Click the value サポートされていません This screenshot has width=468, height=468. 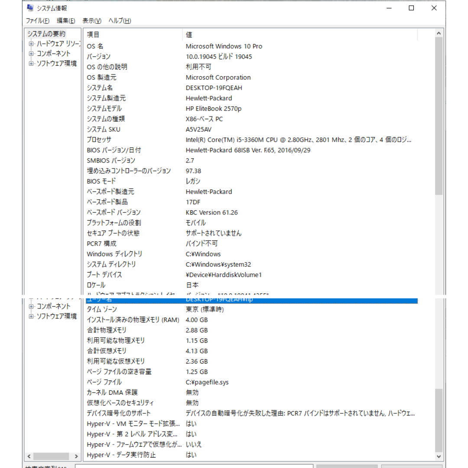213,233
